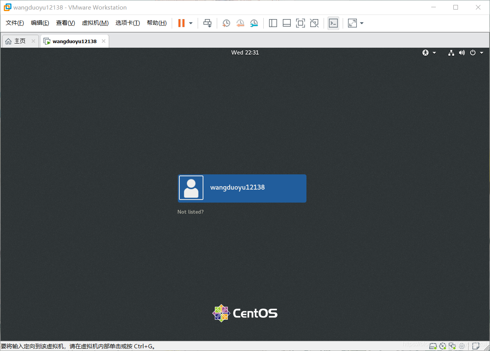
Task: Click the VMware Workstation logo in the title bar
Action: (7, 7)
